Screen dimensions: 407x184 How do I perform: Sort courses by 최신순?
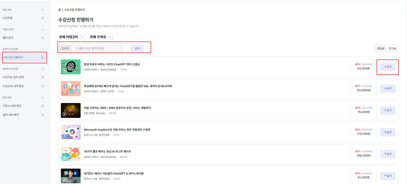[381, 48]
